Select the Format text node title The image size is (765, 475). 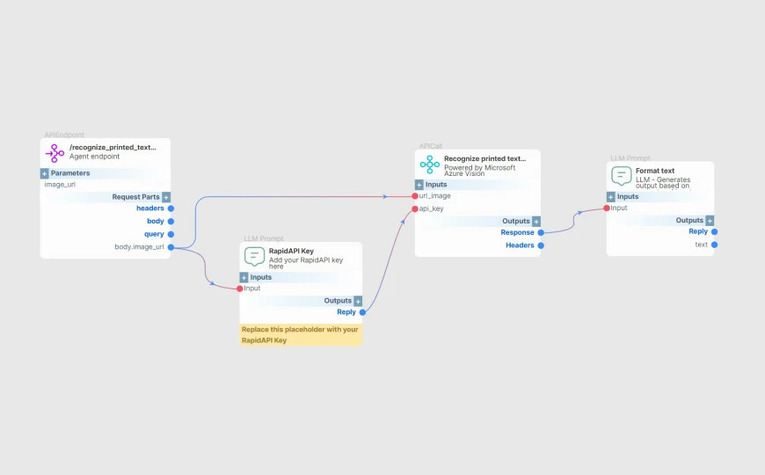pos(655,171)
